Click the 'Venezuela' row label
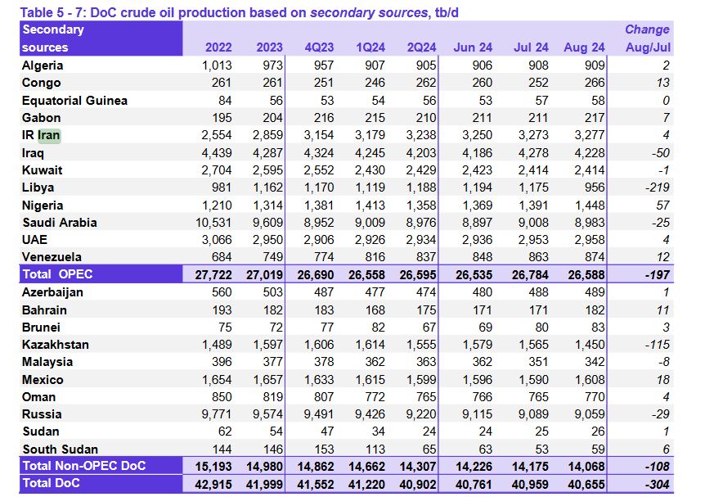 point(54,258)
